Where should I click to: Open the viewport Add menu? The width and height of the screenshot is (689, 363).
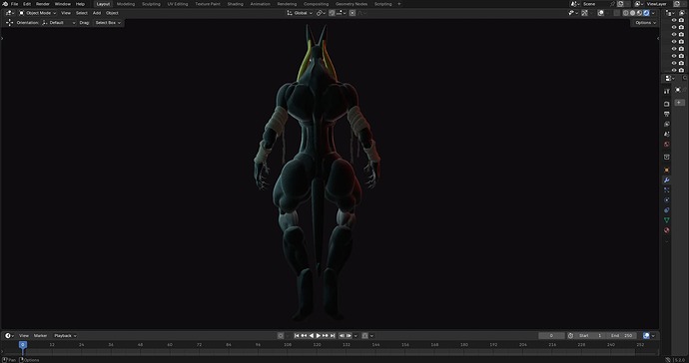97,13
